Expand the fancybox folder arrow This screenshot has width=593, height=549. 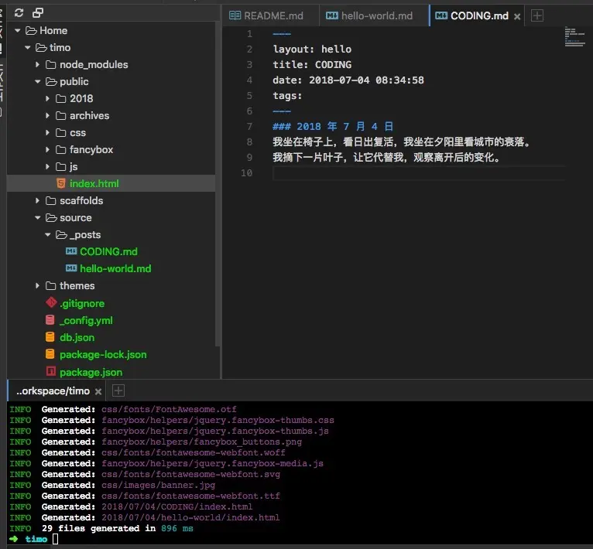click(x=47, y=150)
